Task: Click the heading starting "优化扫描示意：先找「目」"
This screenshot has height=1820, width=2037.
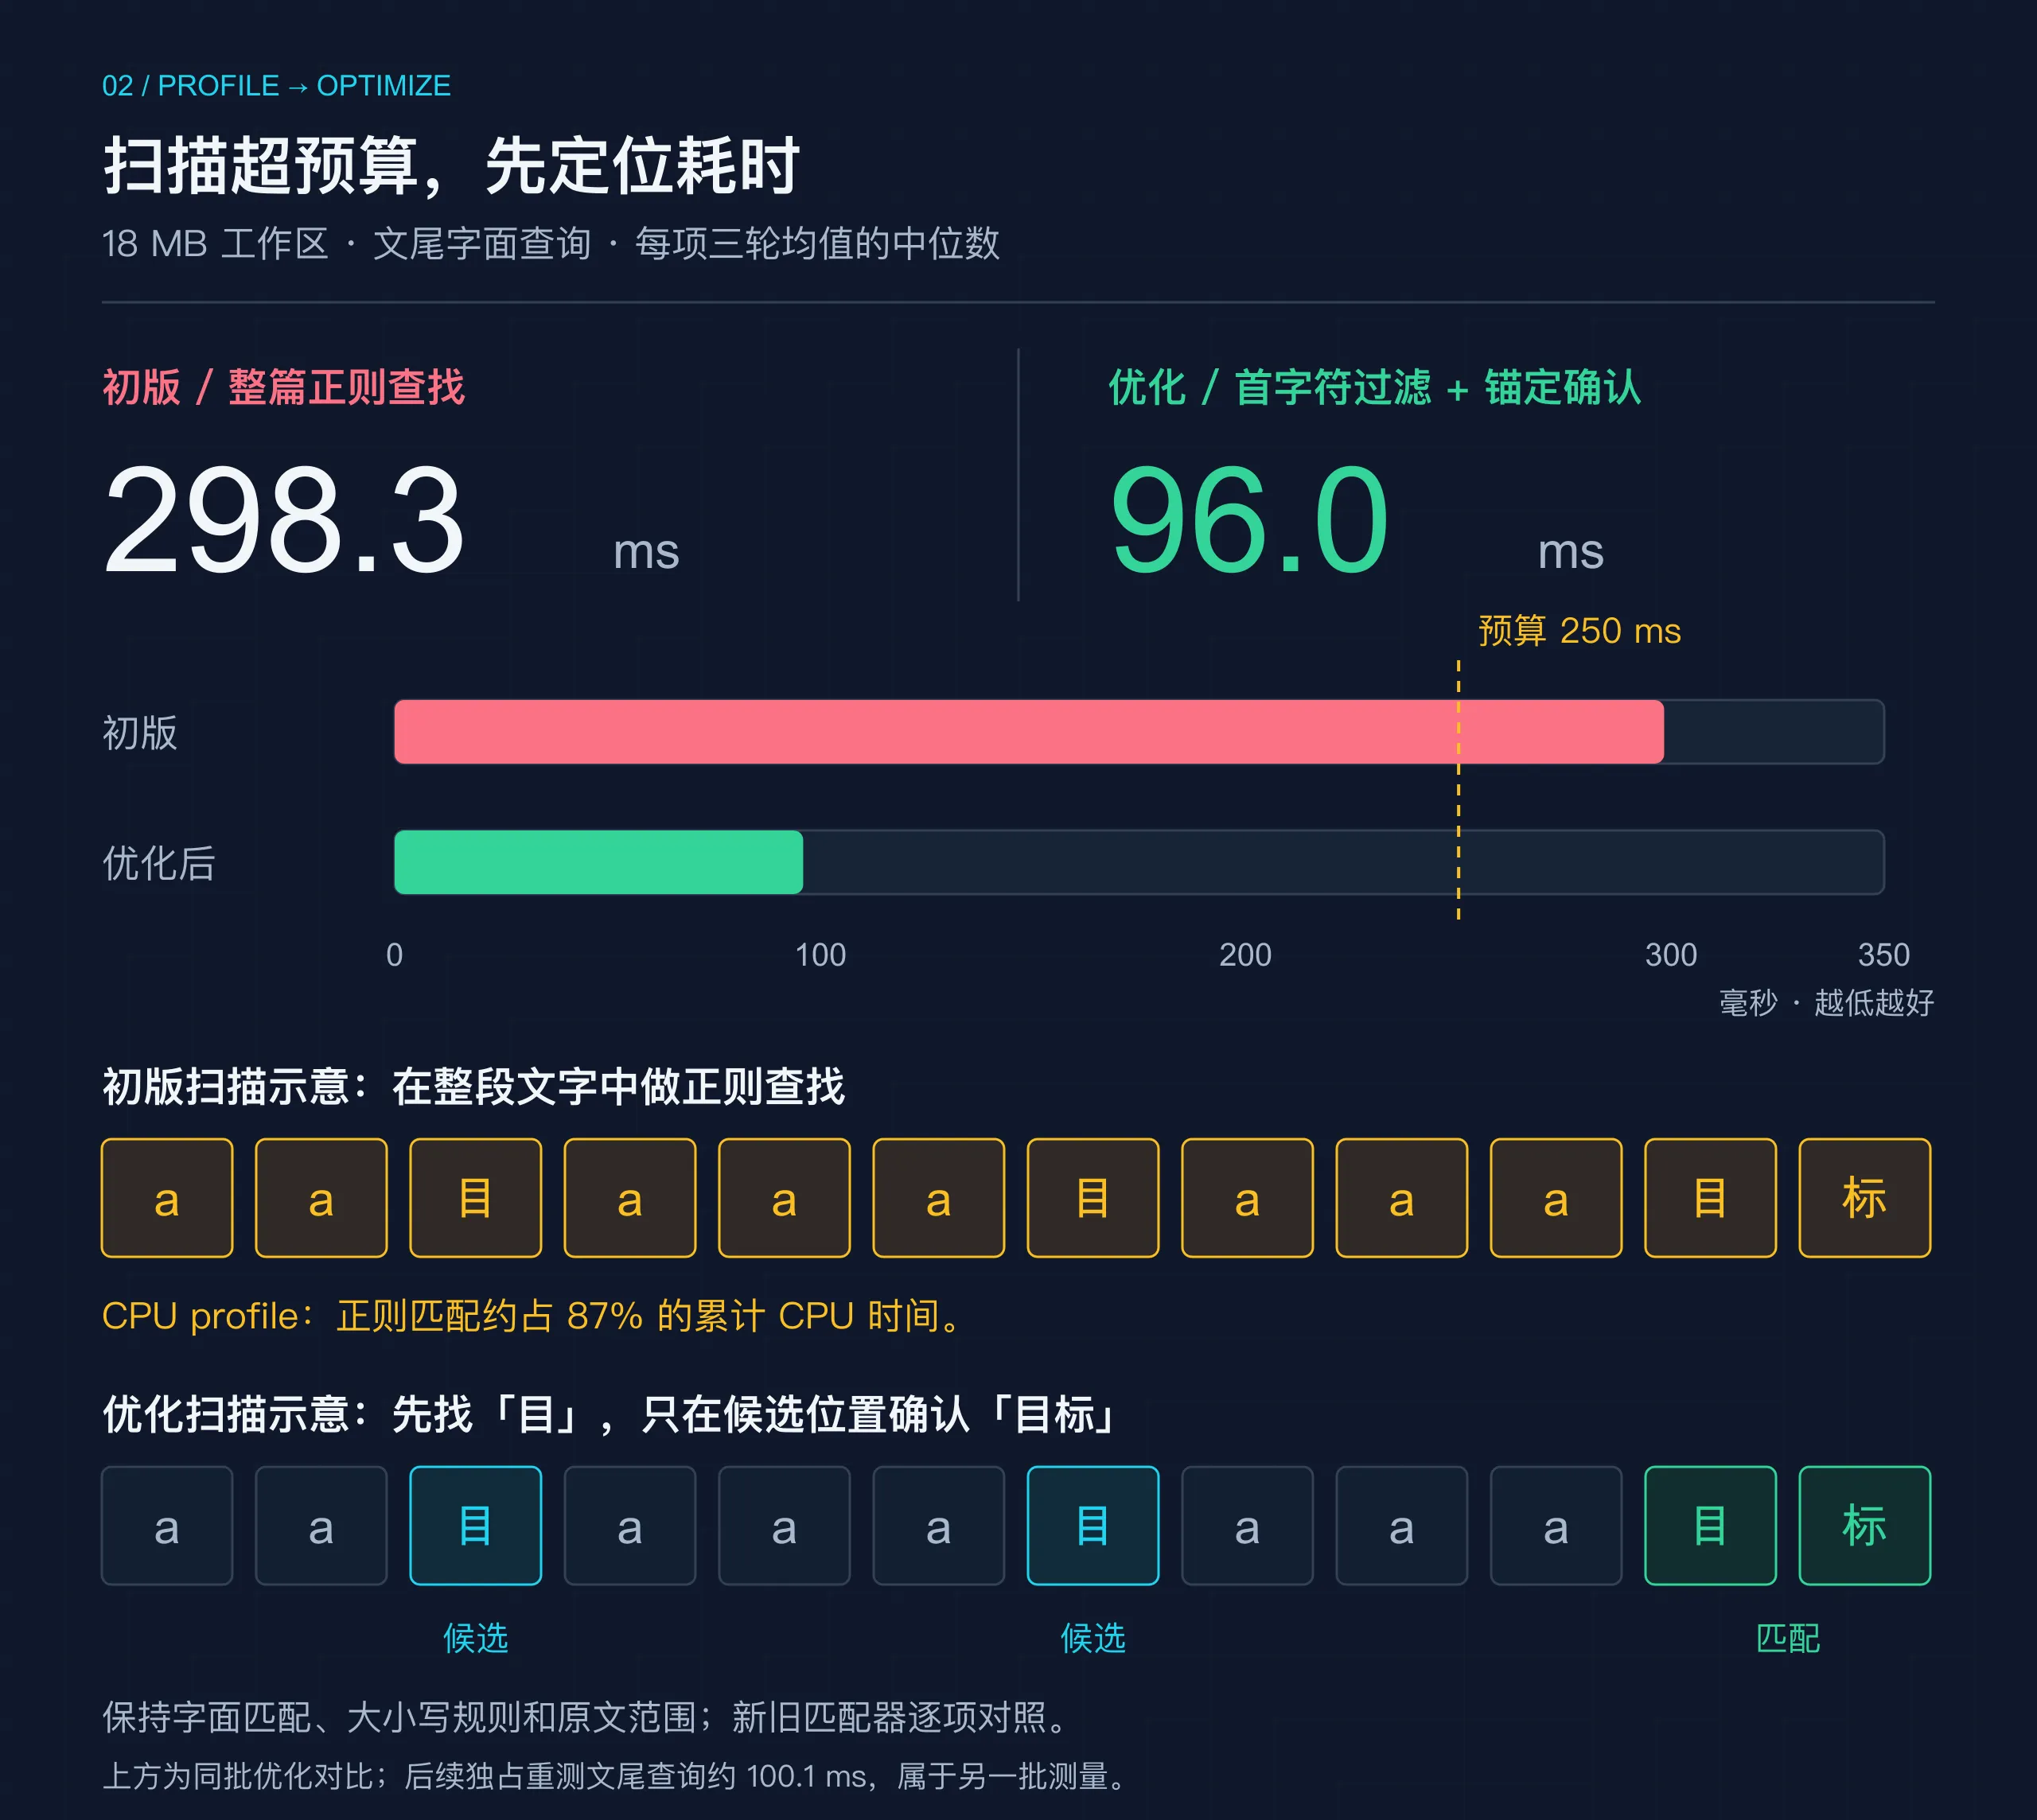Action: point(610,1415)
